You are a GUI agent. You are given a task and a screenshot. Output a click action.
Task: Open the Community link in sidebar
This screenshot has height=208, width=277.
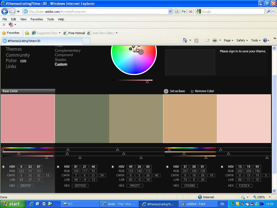(x=18, y=55)
